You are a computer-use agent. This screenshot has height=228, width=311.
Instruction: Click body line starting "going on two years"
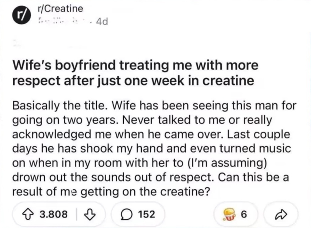point(142,120)
